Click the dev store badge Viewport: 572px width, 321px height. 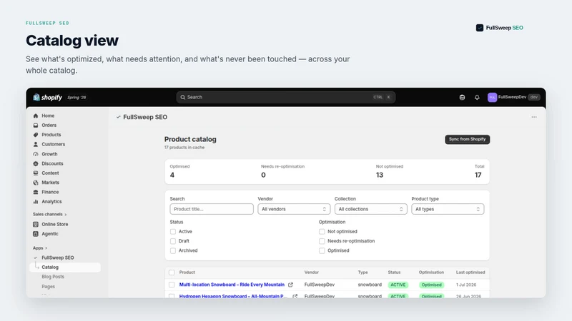[x=534, y=97]
